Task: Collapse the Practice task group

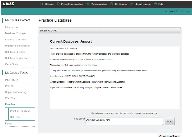Action: coord(10,104)
